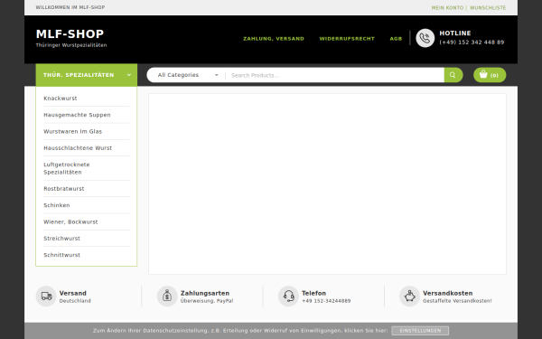Click the hotline phone icon
The width and height of the screenshot is (542, 339).
(x=425, y=38)
